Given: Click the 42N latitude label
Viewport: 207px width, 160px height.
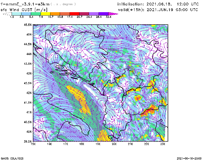Looking at the screenshot, I should point(29,93).
